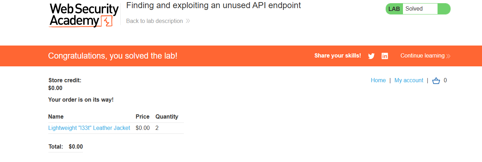Click the Solved status text
The image size is (482, 162).
(x=414, y=9)
